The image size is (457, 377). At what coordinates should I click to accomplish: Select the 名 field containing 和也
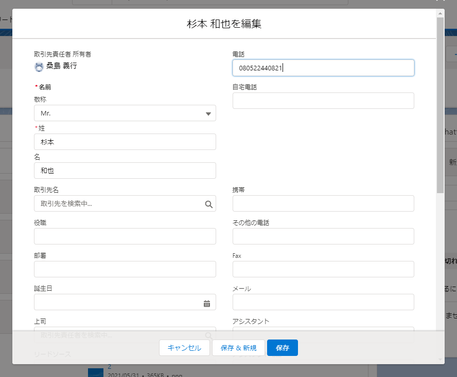click(x=125, y=171)
